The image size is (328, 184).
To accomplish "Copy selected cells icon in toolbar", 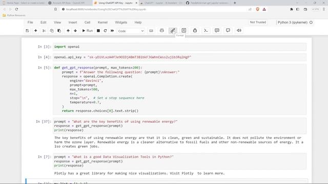I will [x=52, y=31].
